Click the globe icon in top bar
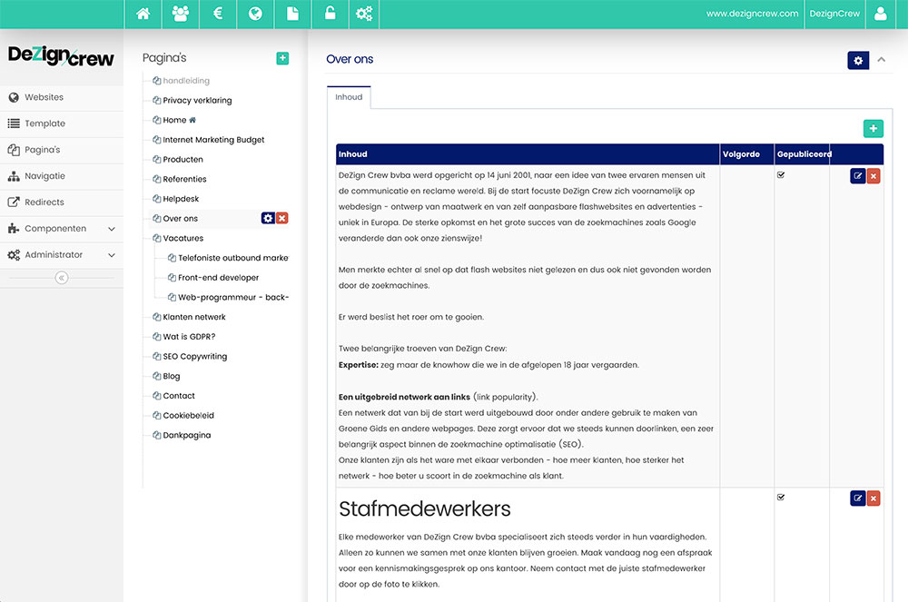This screenshot has height=602, width=908. (x=255, y=14)
